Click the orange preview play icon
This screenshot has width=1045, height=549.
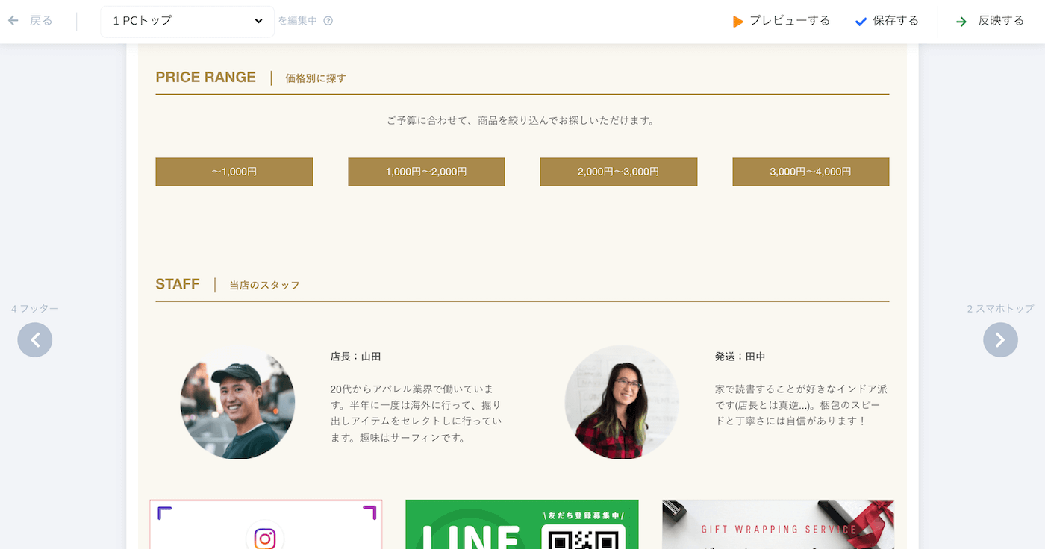[737, 22]
